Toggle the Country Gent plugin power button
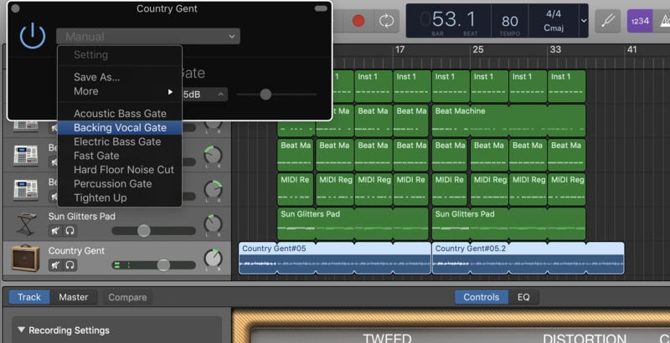 pyautogui.click(x=33, y=36)
